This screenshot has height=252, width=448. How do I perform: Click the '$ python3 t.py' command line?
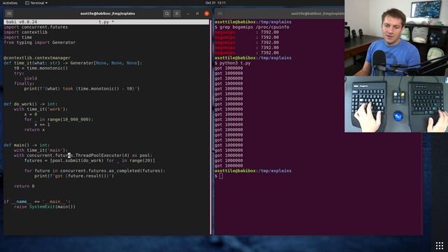232,63
